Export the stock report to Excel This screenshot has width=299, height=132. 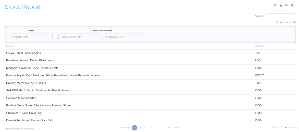pos(275,5)
